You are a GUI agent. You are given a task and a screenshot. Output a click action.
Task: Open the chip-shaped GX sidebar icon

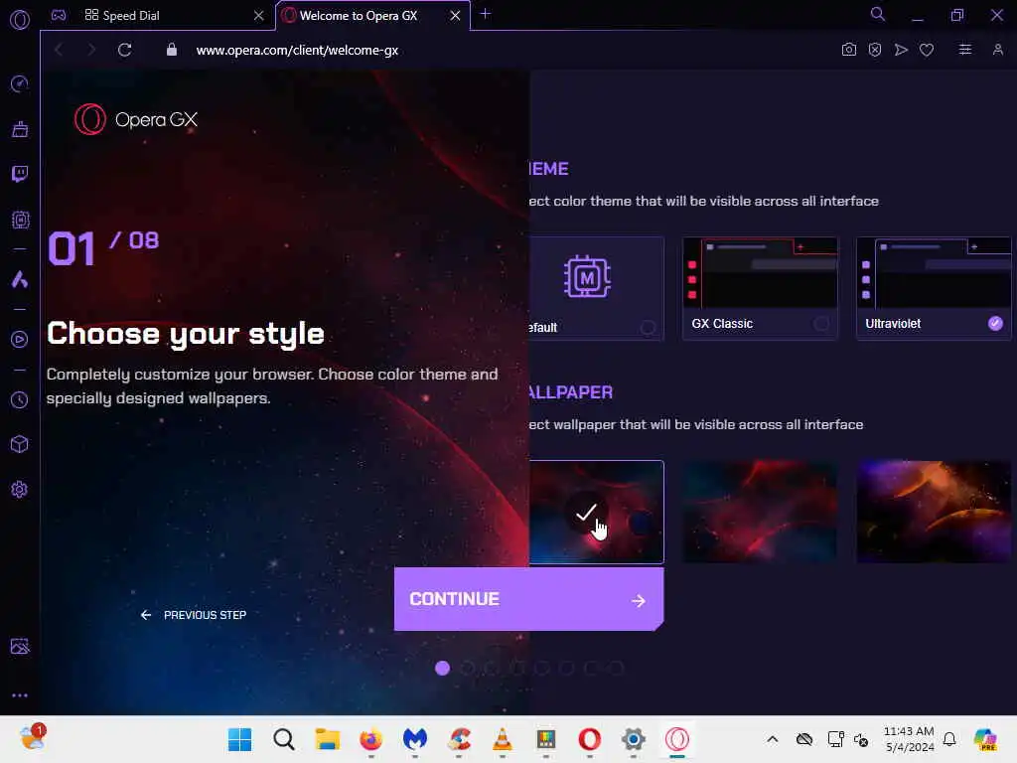tap(20, 220)
